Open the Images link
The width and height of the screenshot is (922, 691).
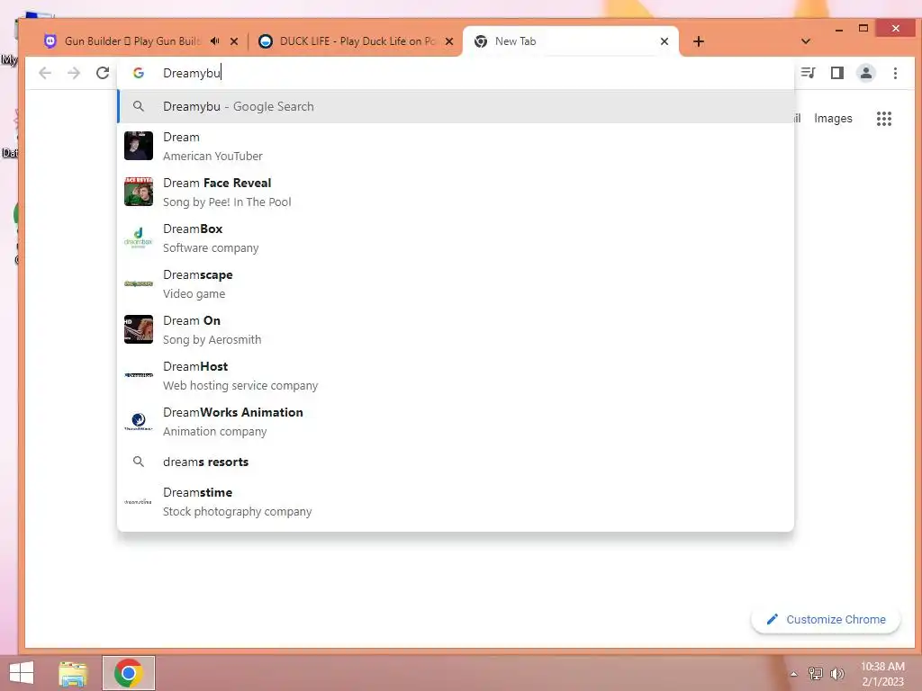pos(833,118)
